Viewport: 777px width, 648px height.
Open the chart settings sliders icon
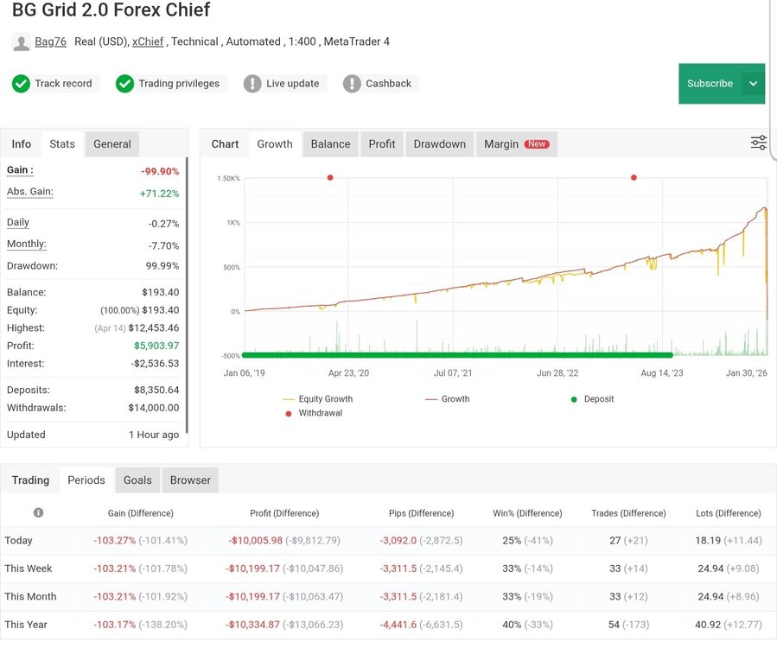pyautogui.click(x=759, y=143)
